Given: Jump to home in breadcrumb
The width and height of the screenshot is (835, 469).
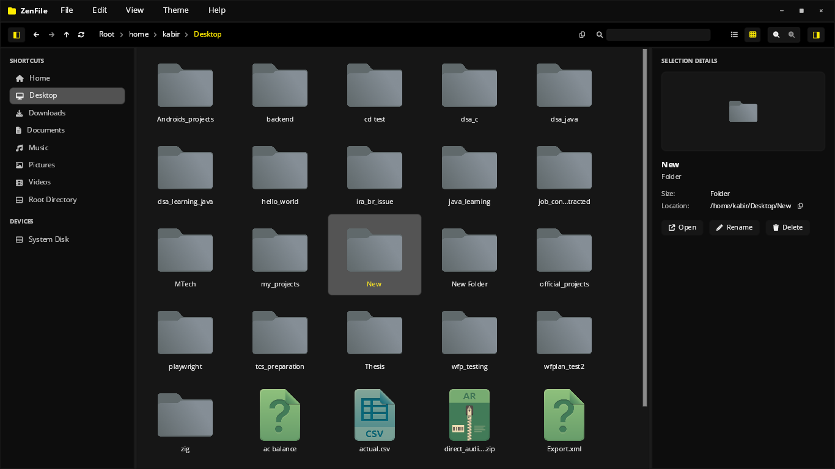Looking at the screenshot, I should pos(139,35).
